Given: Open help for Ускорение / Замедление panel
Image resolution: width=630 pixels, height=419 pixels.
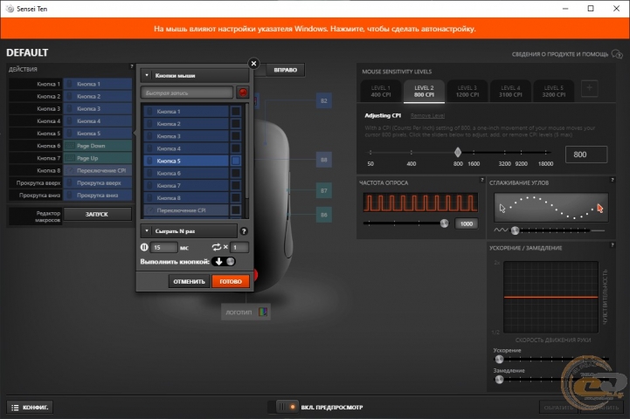Looking at the screenshot, I should [x=613, y=244].
